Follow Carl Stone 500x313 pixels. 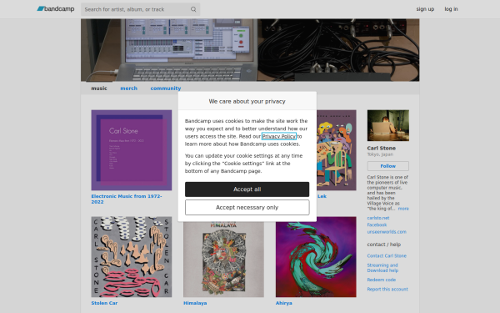388,166
